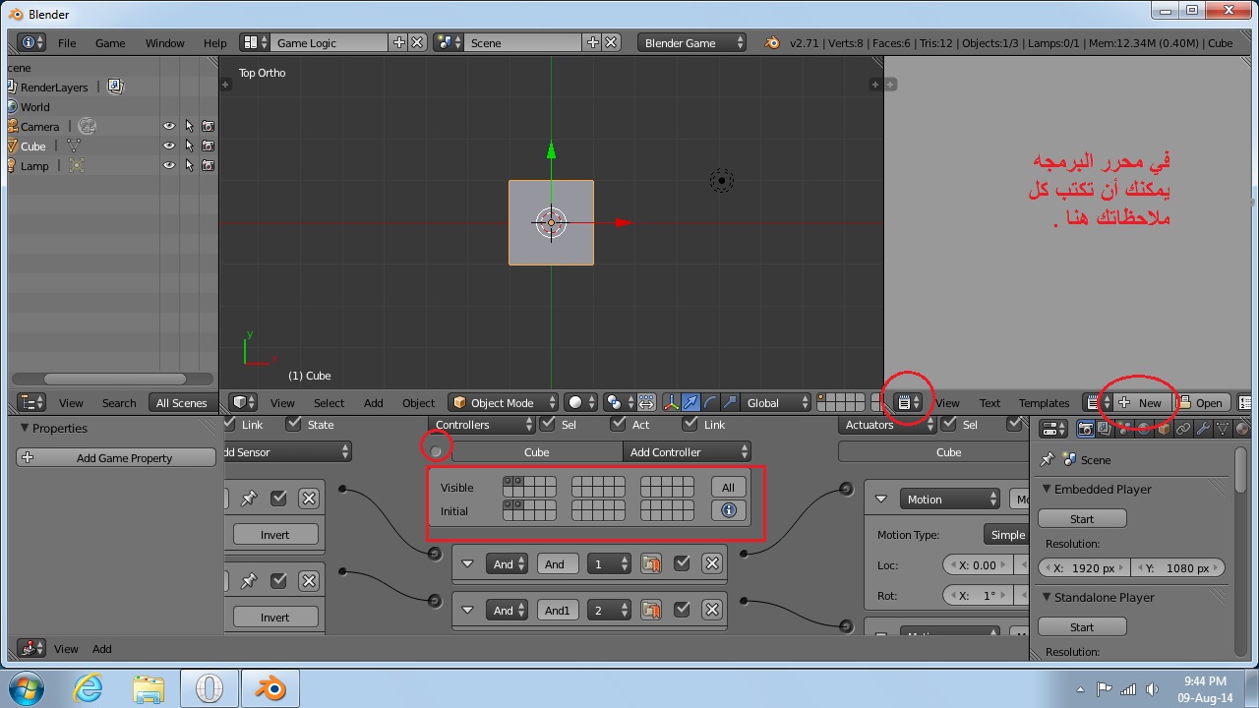Toggle the Actuators Sel checkbox
Viewport: 1259px width, 708px height.
[947, 424]
